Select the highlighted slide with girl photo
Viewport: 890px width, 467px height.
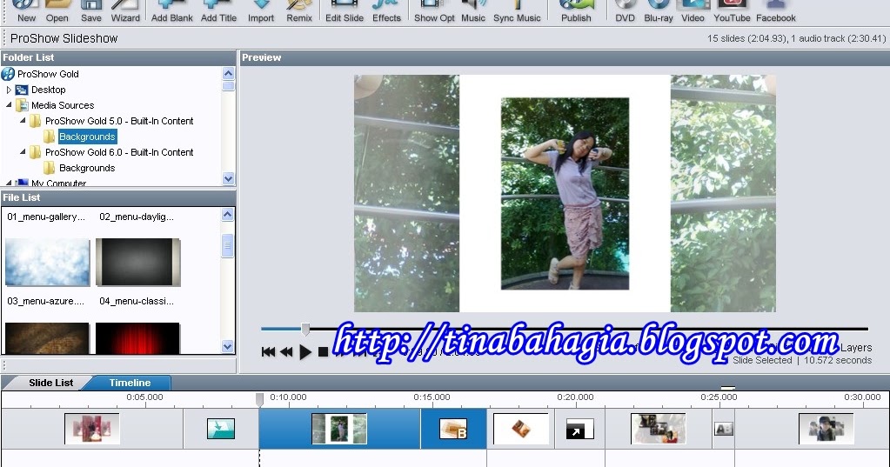(x=339, y=429)
